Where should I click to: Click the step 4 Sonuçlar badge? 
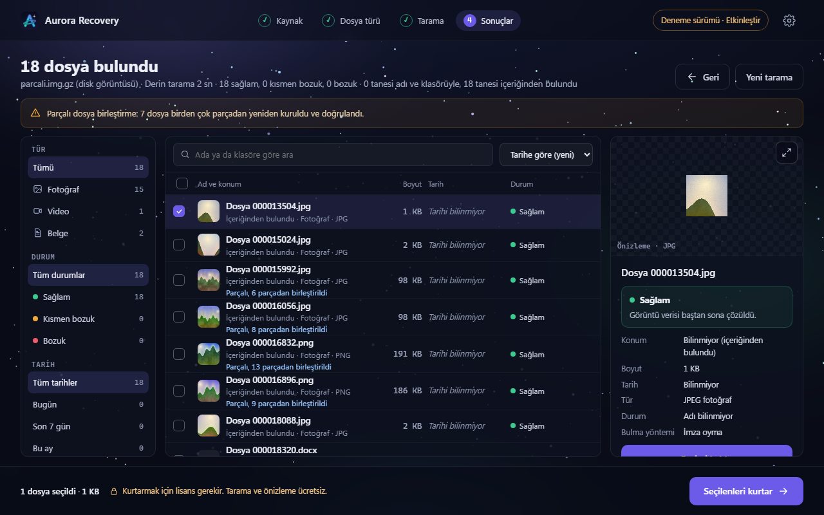tap(469, 21)
